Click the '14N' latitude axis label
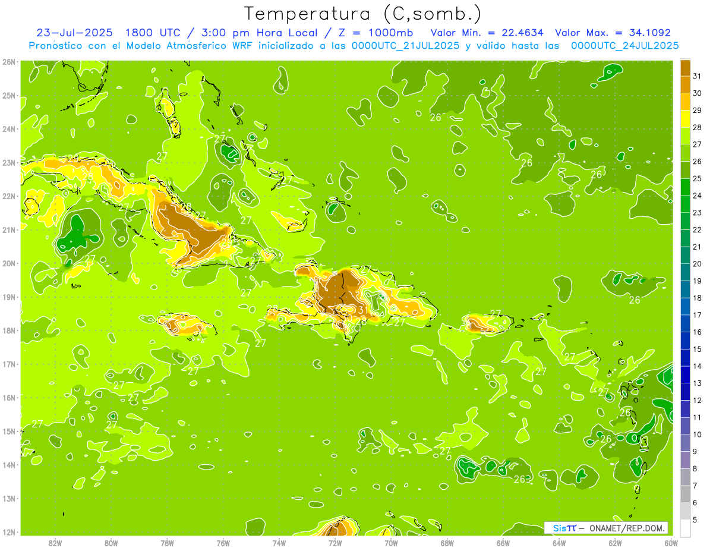This screenshot has width=713, height=551. (9, 465)
